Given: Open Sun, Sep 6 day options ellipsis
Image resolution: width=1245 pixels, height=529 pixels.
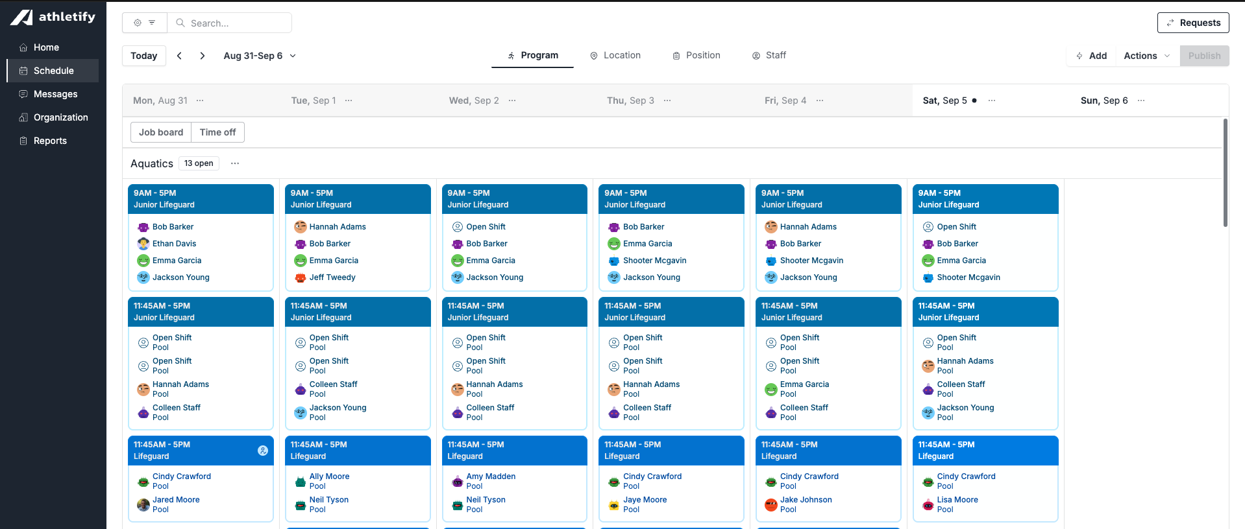Looking at the screenshot, I should (1141, 100).
